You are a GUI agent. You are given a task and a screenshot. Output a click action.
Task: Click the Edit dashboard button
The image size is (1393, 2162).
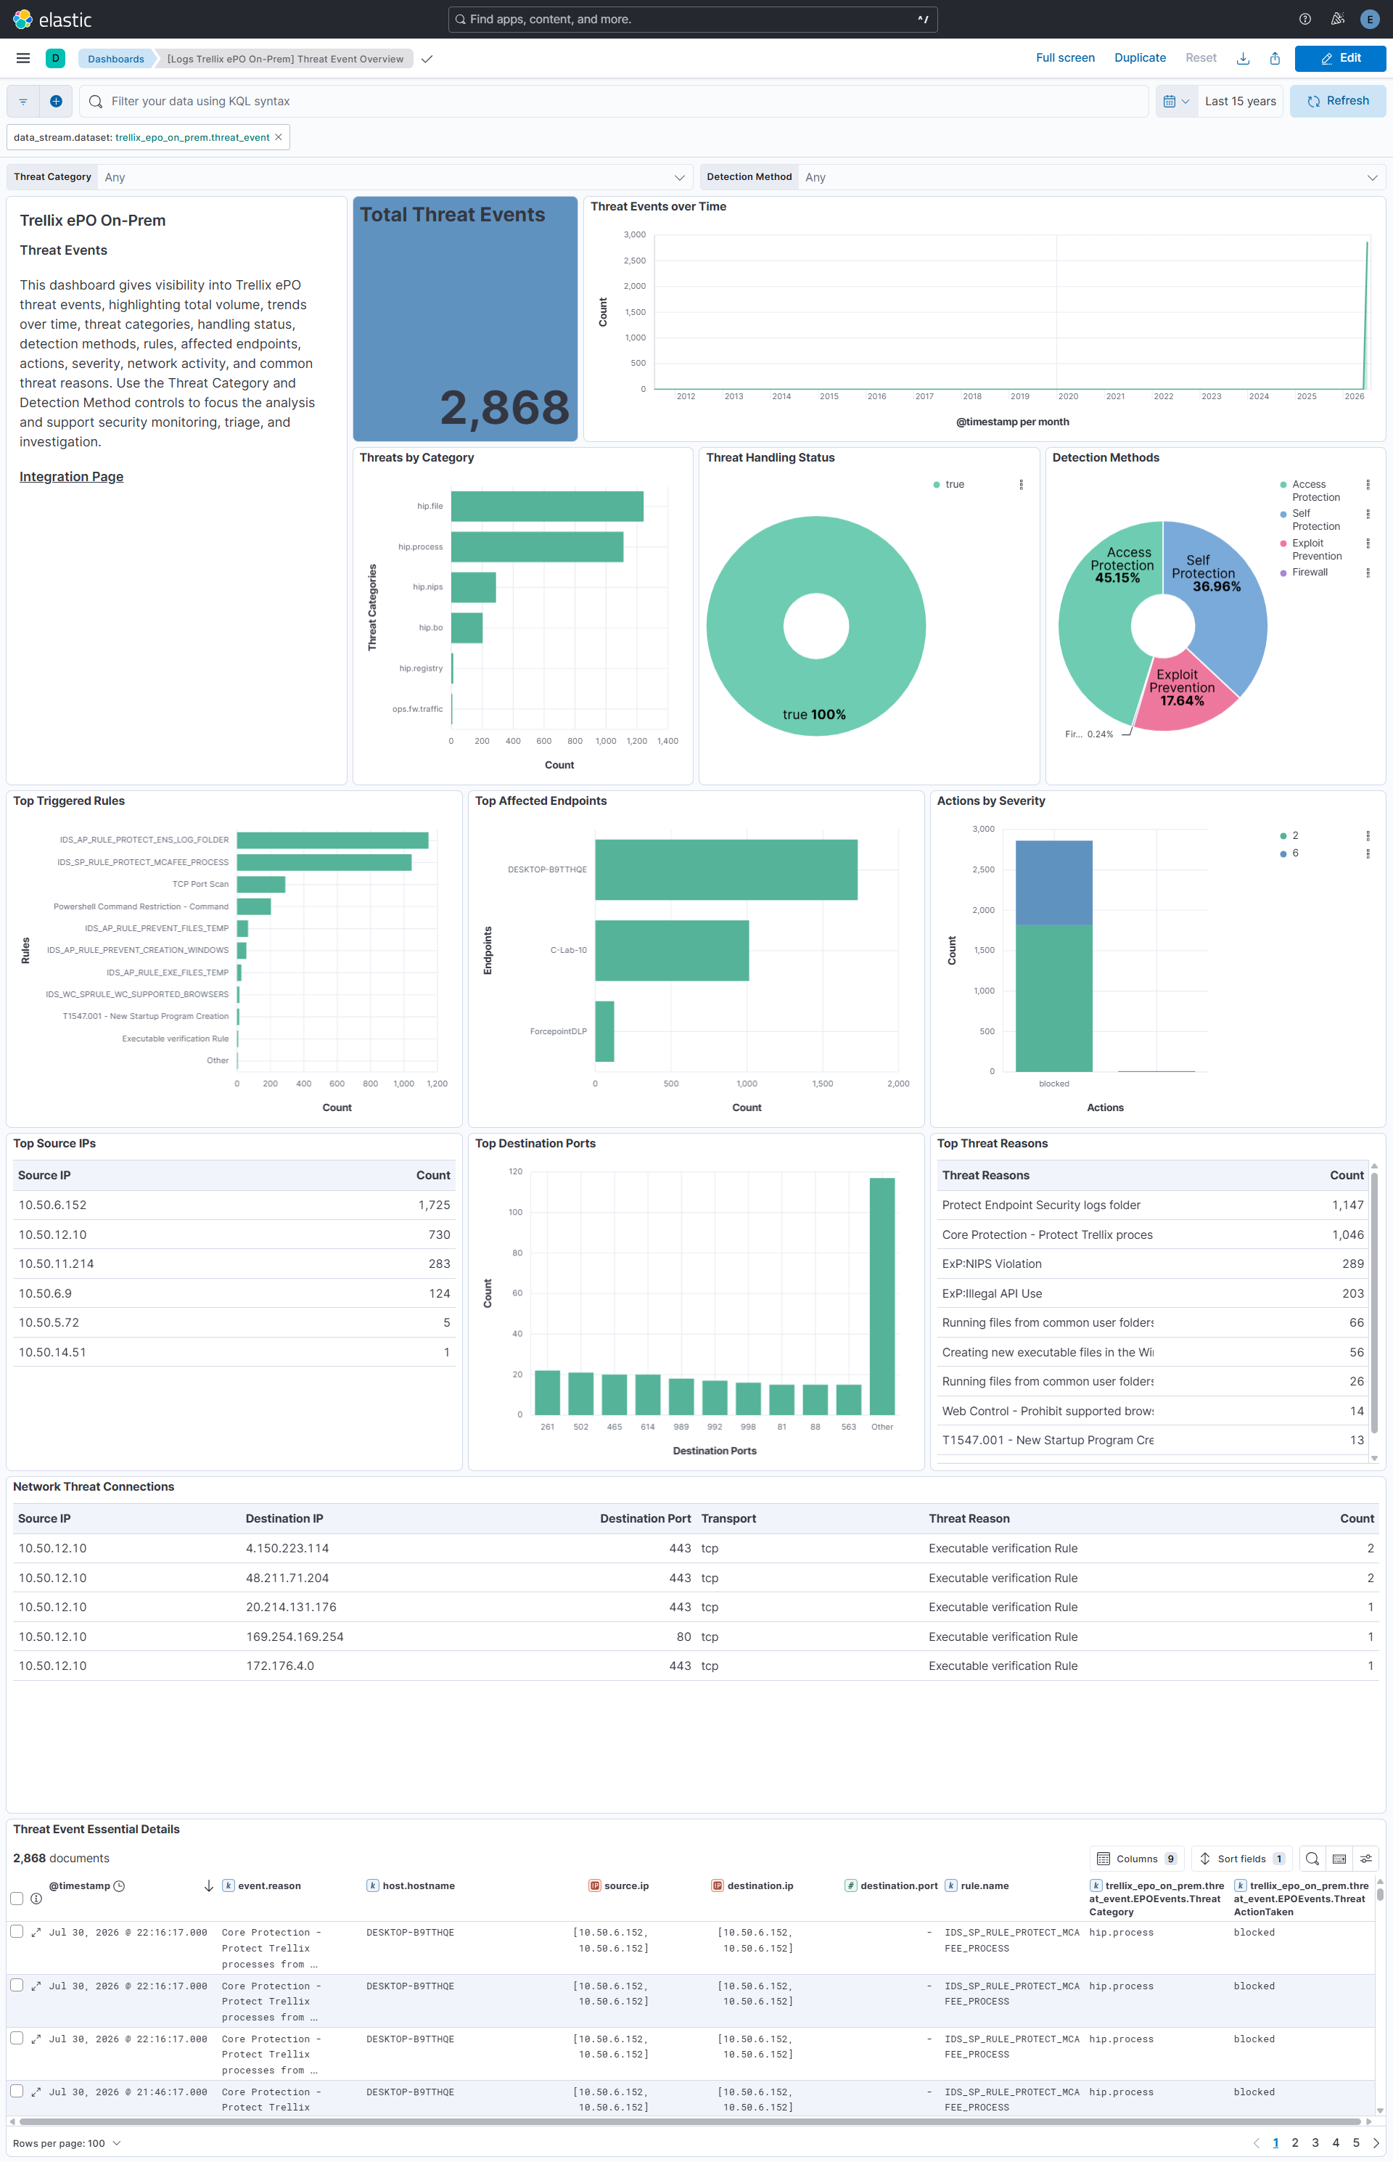point(1339,58)
